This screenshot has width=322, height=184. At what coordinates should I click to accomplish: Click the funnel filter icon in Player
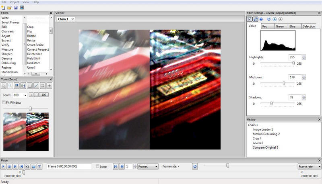point(39,167)
